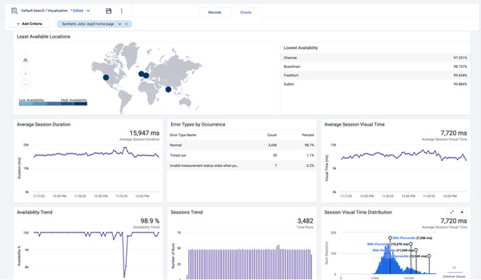The height and width of the screenshot is (280, 481).
Task: Select the Boardman availability row
Action: (x=375, y=67)
